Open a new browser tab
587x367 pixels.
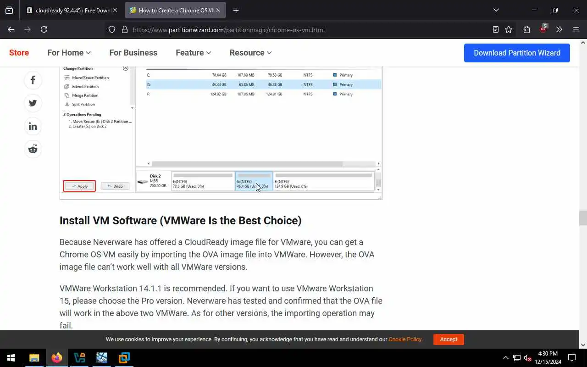point(236,10)
